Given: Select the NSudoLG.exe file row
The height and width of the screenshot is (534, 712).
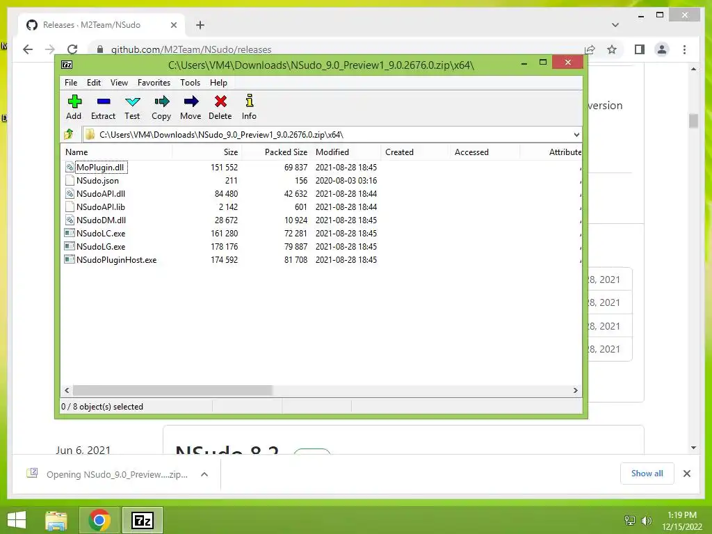Looking at the screenshot, I should (x=321, y=247).
